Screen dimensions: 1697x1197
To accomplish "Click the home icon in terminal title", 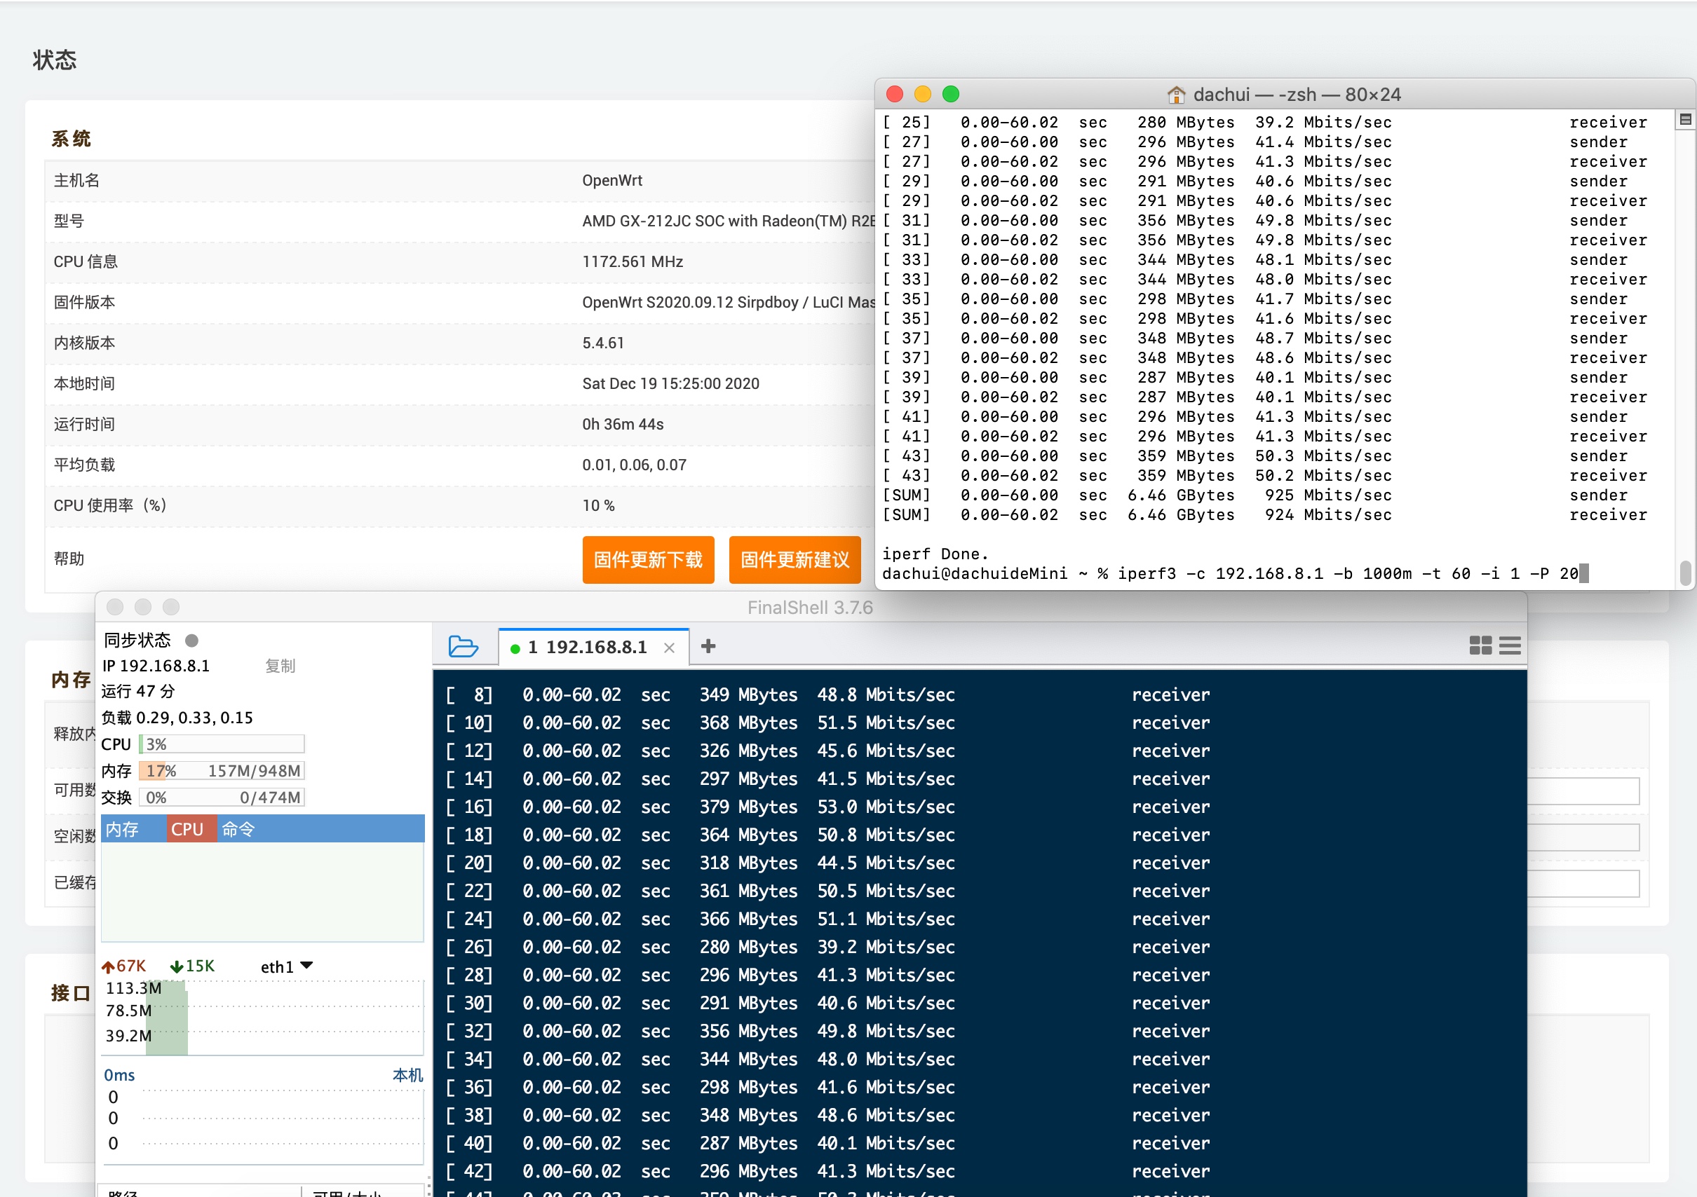I will coord(1175,95).
